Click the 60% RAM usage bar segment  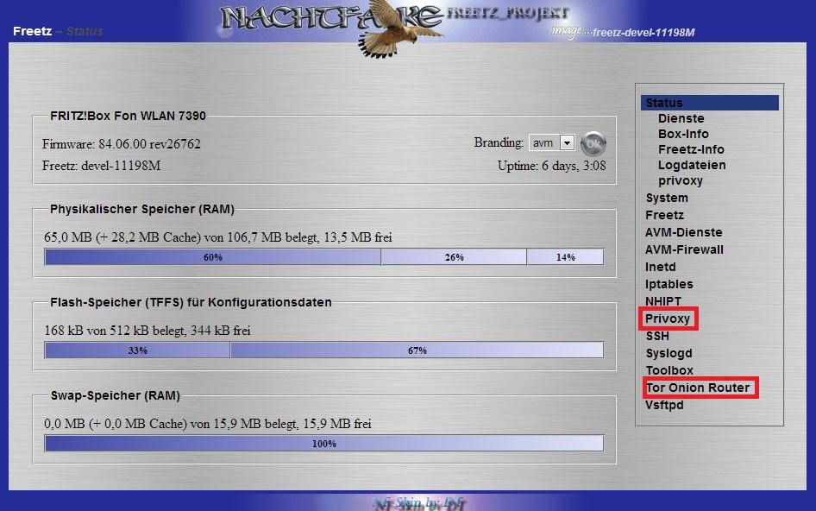pyautogui.click(x=212, y=257)
